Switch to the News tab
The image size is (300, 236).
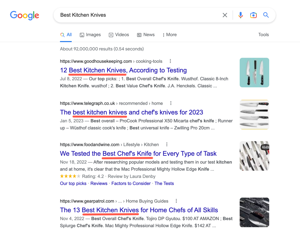[146, 35]
